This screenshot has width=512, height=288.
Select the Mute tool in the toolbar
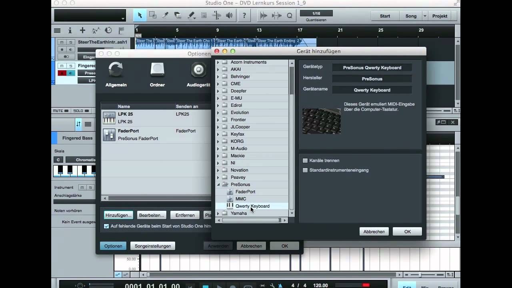coord(204,16)
